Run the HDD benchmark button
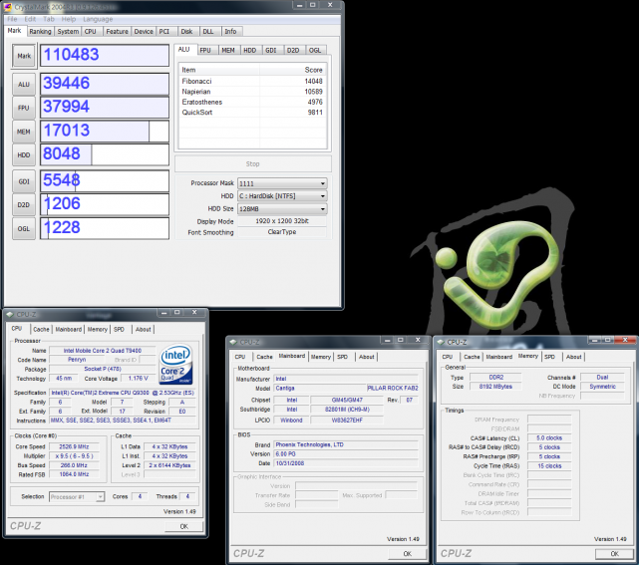The width and height of the screenshot is (639, 565). (24, 155)
